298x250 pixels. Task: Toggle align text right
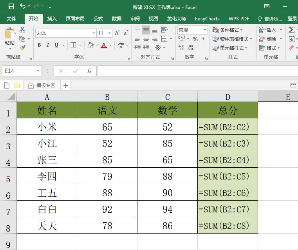(155, 39)
